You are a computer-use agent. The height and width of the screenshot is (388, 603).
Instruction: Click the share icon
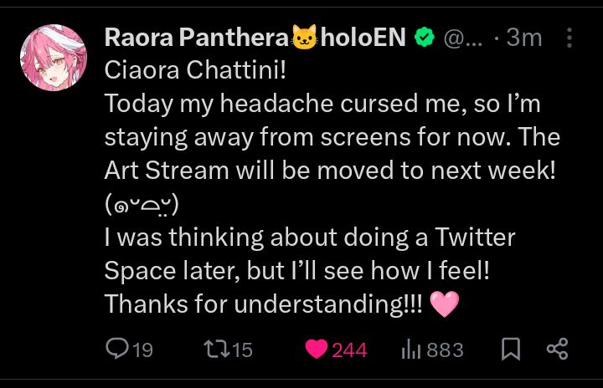[557, 350]
